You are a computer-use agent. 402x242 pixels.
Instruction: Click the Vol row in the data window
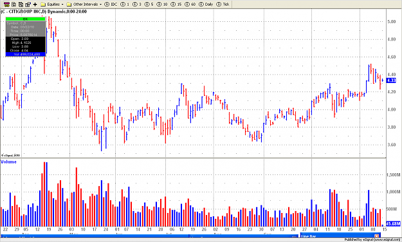point(25,55)
